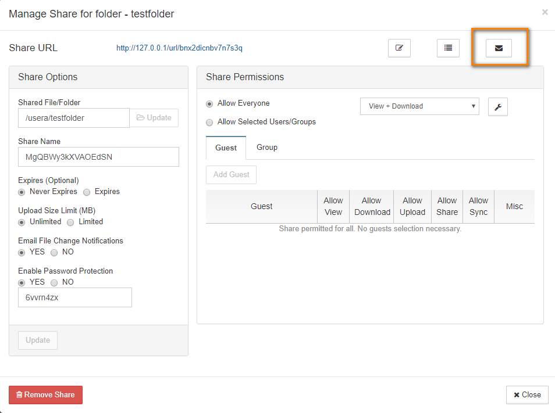555x413 pixels.
Task: Disable password protection with NO
Action: tap(54, 283)
